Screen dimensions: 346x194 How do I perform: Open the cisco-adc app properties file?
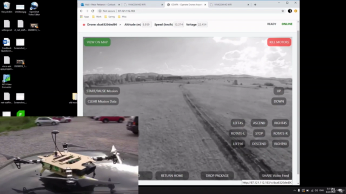(6, 63)
